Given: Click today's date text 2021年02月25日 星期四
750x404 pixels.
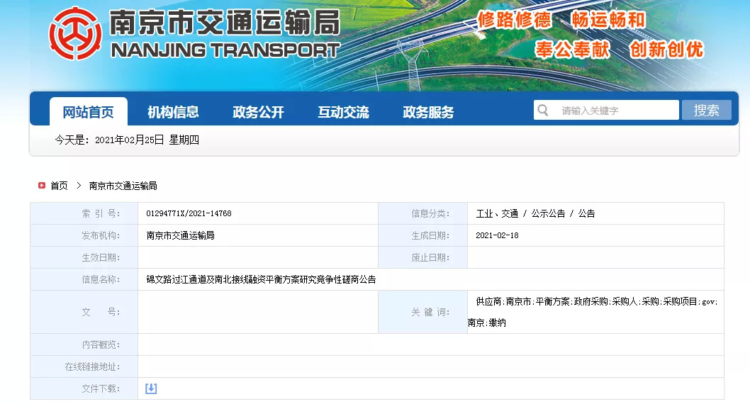Looking at the screenshot, I should 147,140.
